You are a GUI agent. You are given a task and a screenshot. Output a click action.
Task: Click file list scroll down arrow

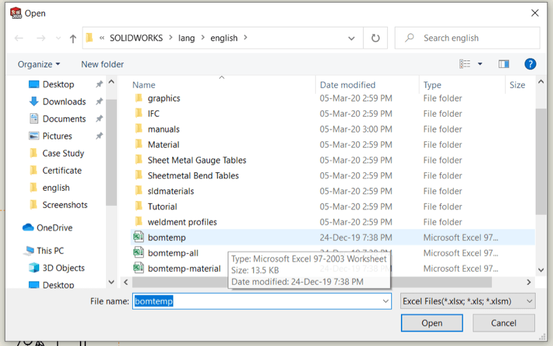point(541,270)
